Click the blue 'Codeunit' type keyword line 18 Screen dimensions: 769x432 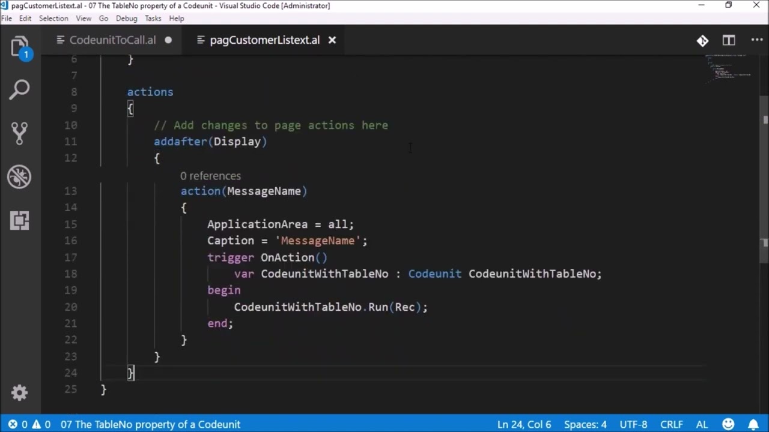pyautogui.click(x=435, y=274)
